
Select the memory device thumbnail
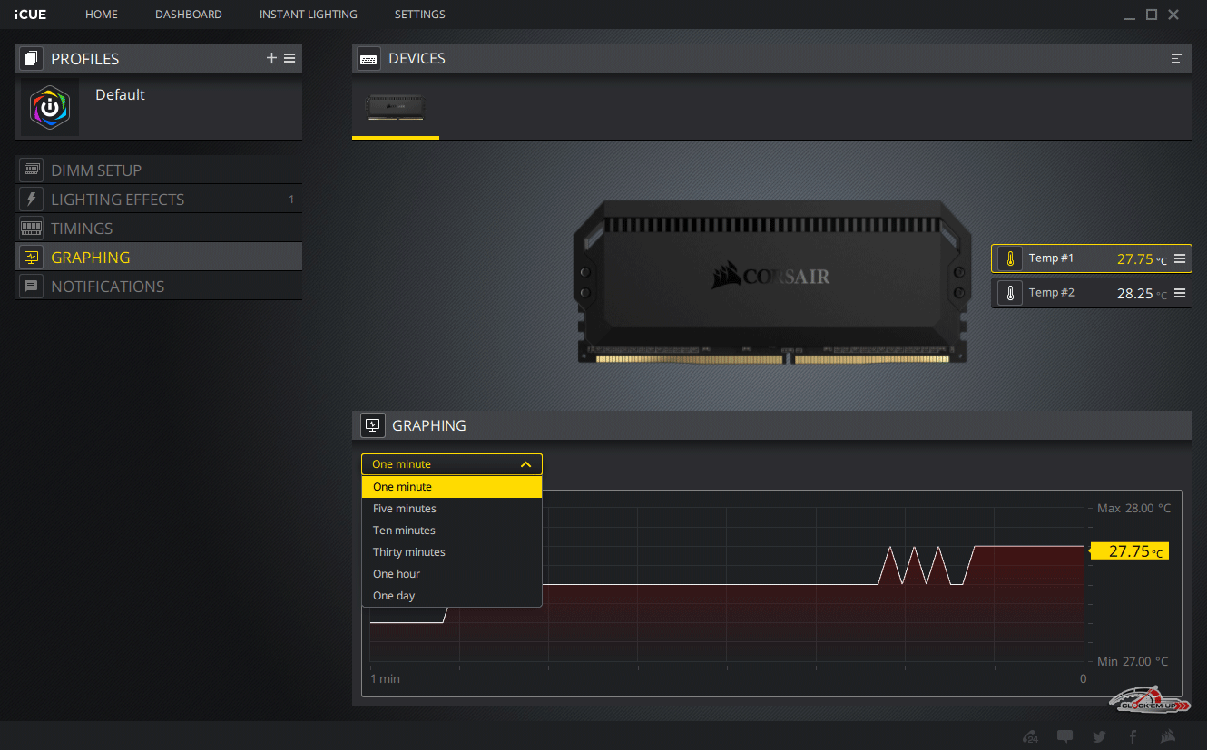pos(396,108)
